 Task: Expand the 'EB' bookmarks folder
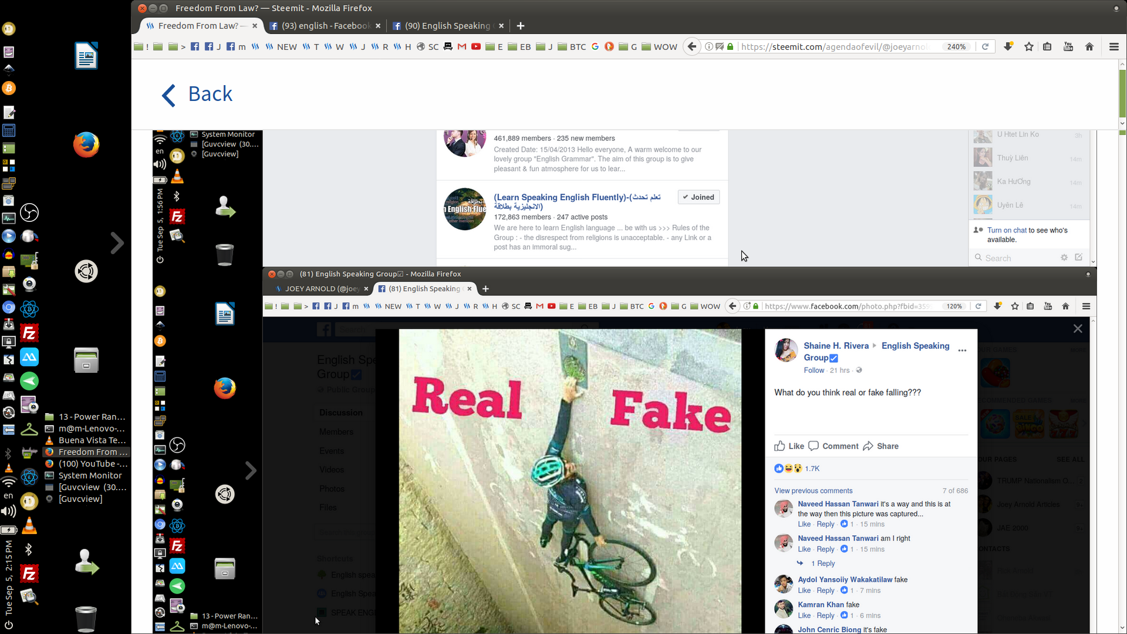point(519,47)
